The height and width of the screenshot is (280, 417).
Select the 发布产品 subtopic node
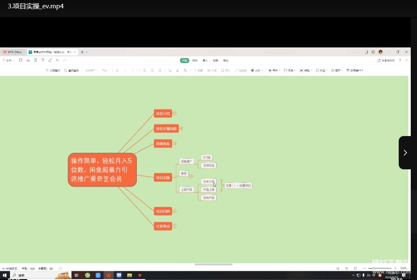(x=209, y=198)
